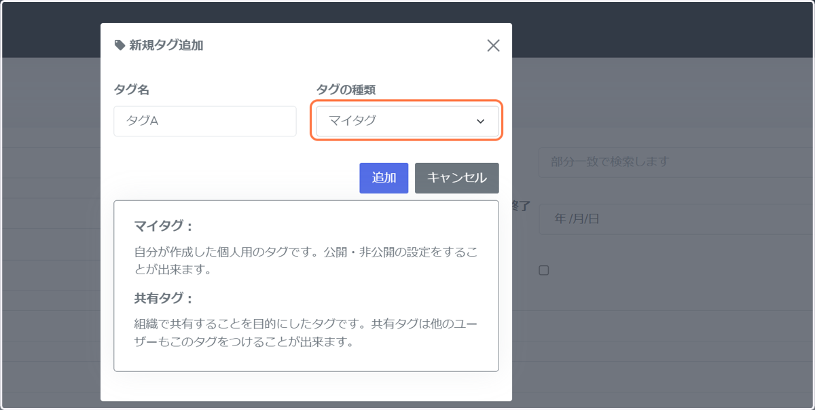This screenshot has height=410, width=815.
Task: Click the 追加 button
Action: (x=384, y=178)
